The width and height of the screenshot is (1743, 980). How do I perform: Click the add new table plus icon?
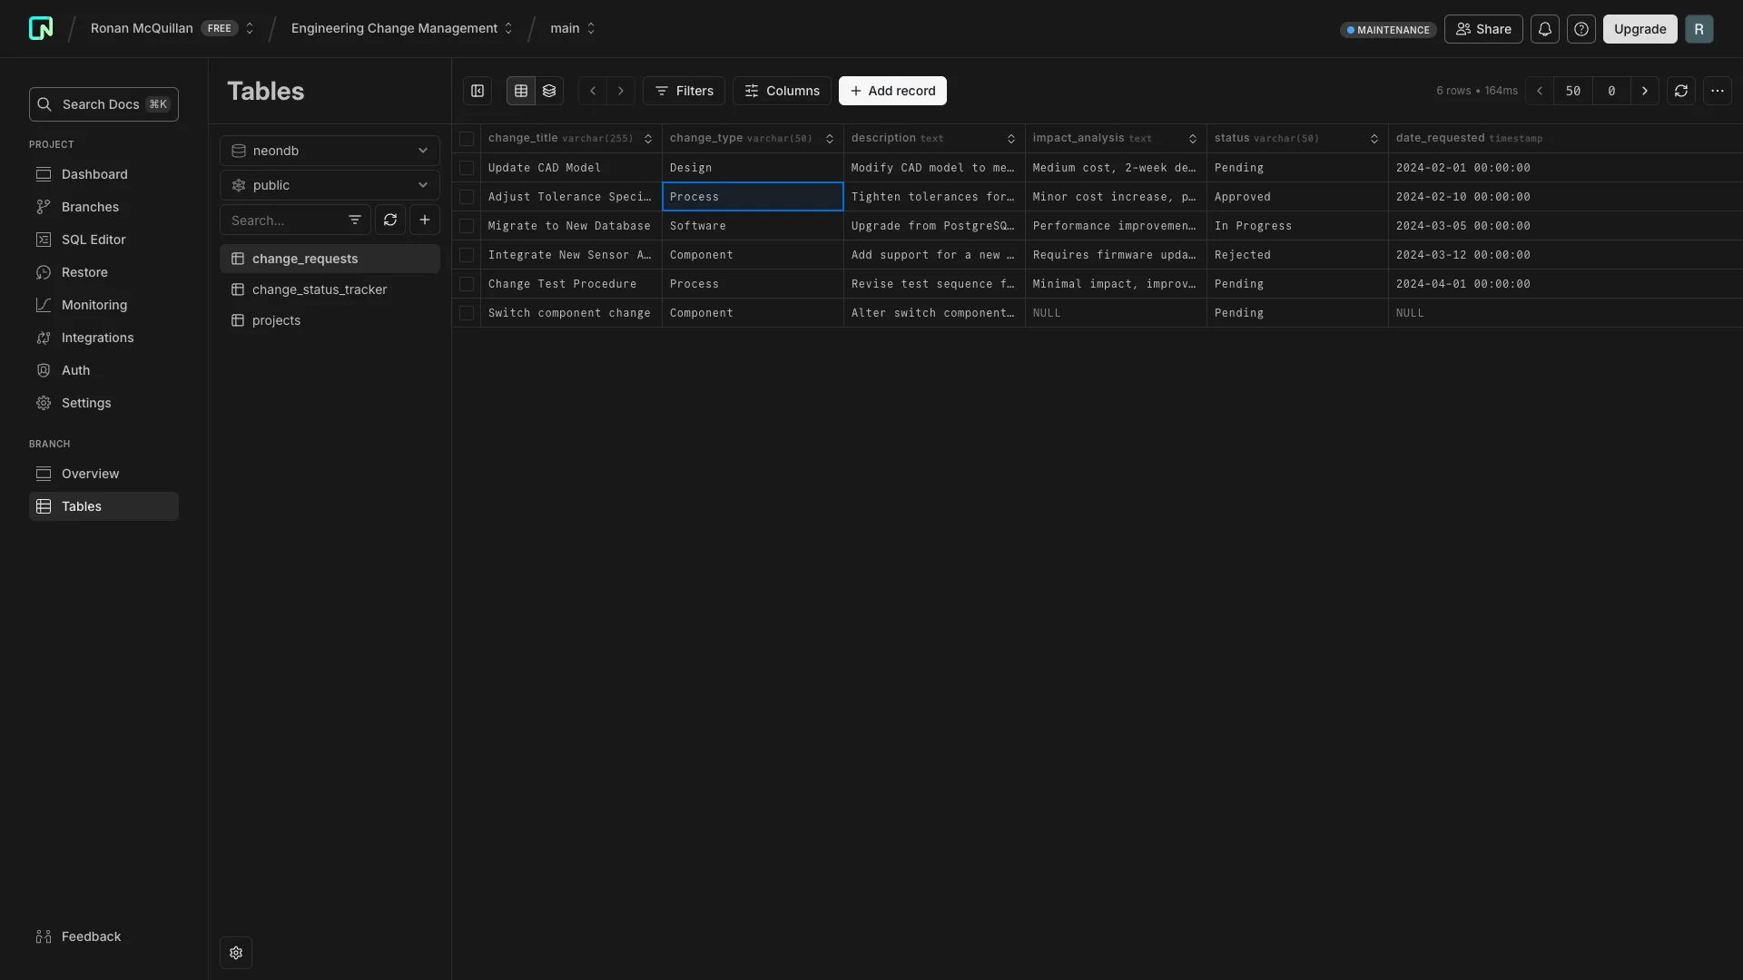pyautogui.click(x=424, y=220)
